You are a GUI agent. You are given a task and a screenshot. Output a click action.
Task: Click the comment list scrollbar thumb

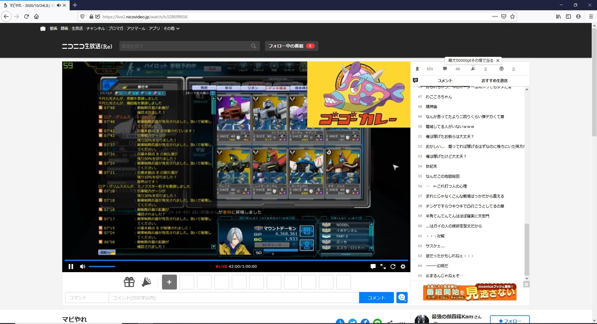click(x=527, y=249)
